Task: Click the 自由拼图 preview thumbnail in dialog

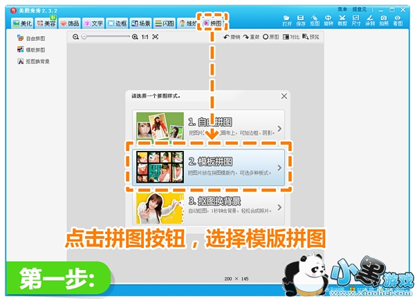Action: pyautogui.click(x=160, y=127)
